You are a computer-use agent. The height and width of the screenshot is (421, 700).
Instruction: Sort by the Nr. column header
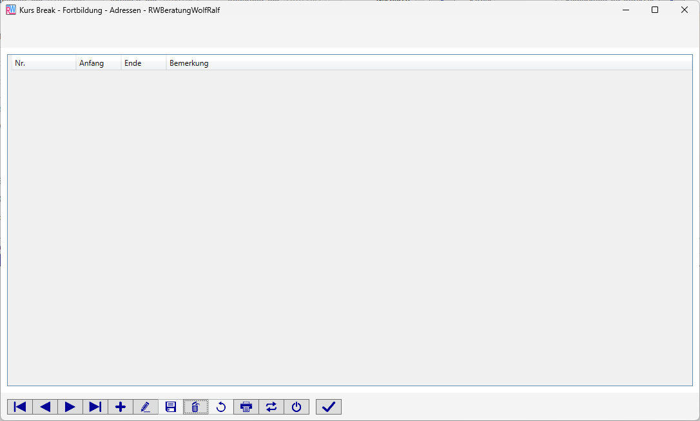(x=44, y=63)
